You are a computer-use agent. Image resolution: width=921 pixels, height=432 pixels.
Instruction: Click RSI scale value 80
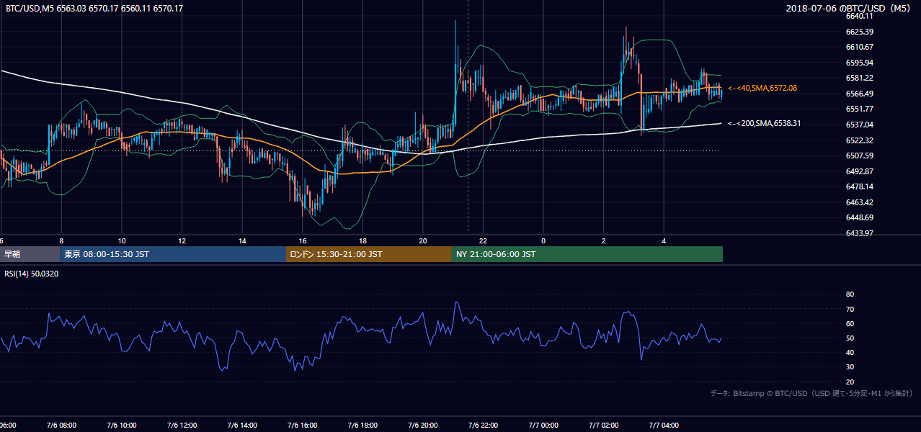850,294
